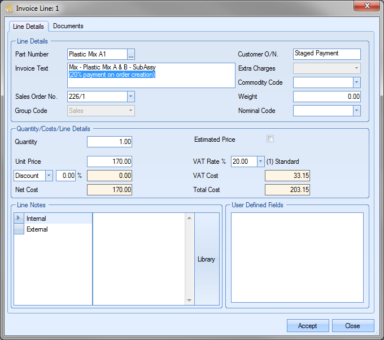Click the Part Number browse ellipsis button
The width and height of the screenshot is (384, 340).
coord(131,55)
